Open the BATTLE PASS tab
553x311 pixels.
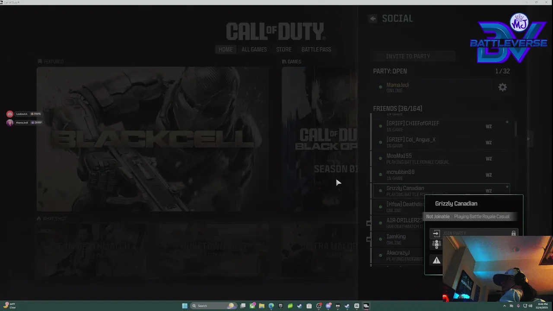(x=316, y=49)
